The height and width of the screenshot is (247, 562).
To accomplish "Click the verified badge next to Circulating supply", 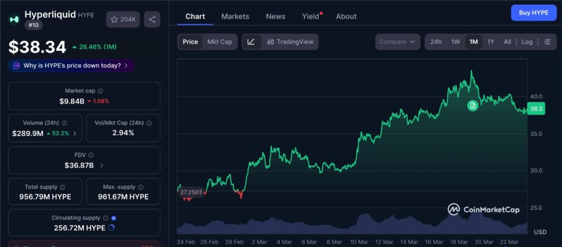I will [114, 218].
